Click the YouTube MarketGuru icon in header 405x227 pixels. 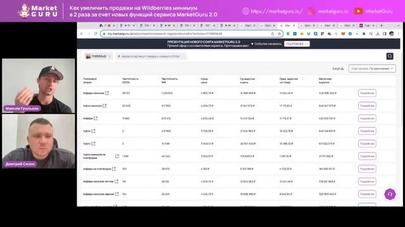click(358, 11)
